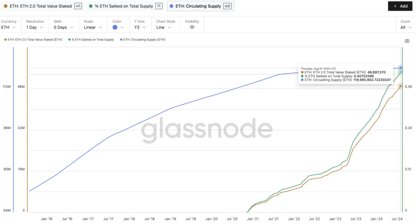
Task: Click the orange dot of ETH 2.0 Total Value Staked tab
Action: pos(6,6)
